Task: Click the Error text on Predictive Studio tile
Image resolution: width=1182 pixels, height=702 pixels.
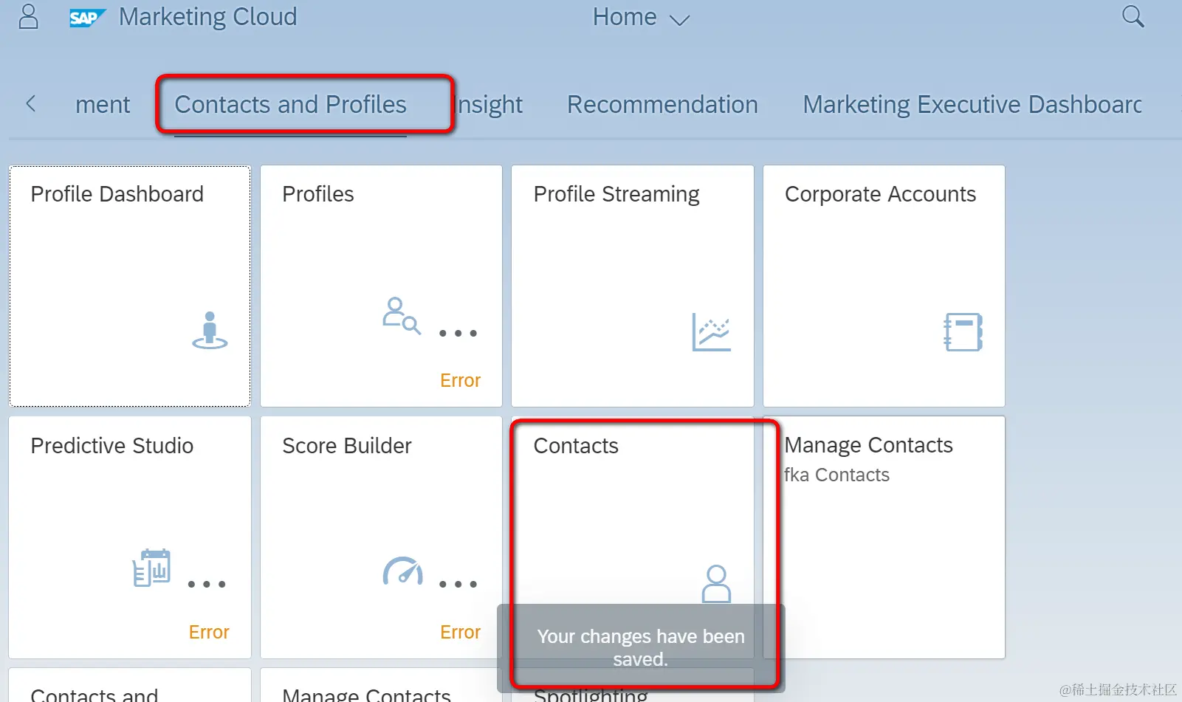Action: pyautogui.click(x=209, y=632)
